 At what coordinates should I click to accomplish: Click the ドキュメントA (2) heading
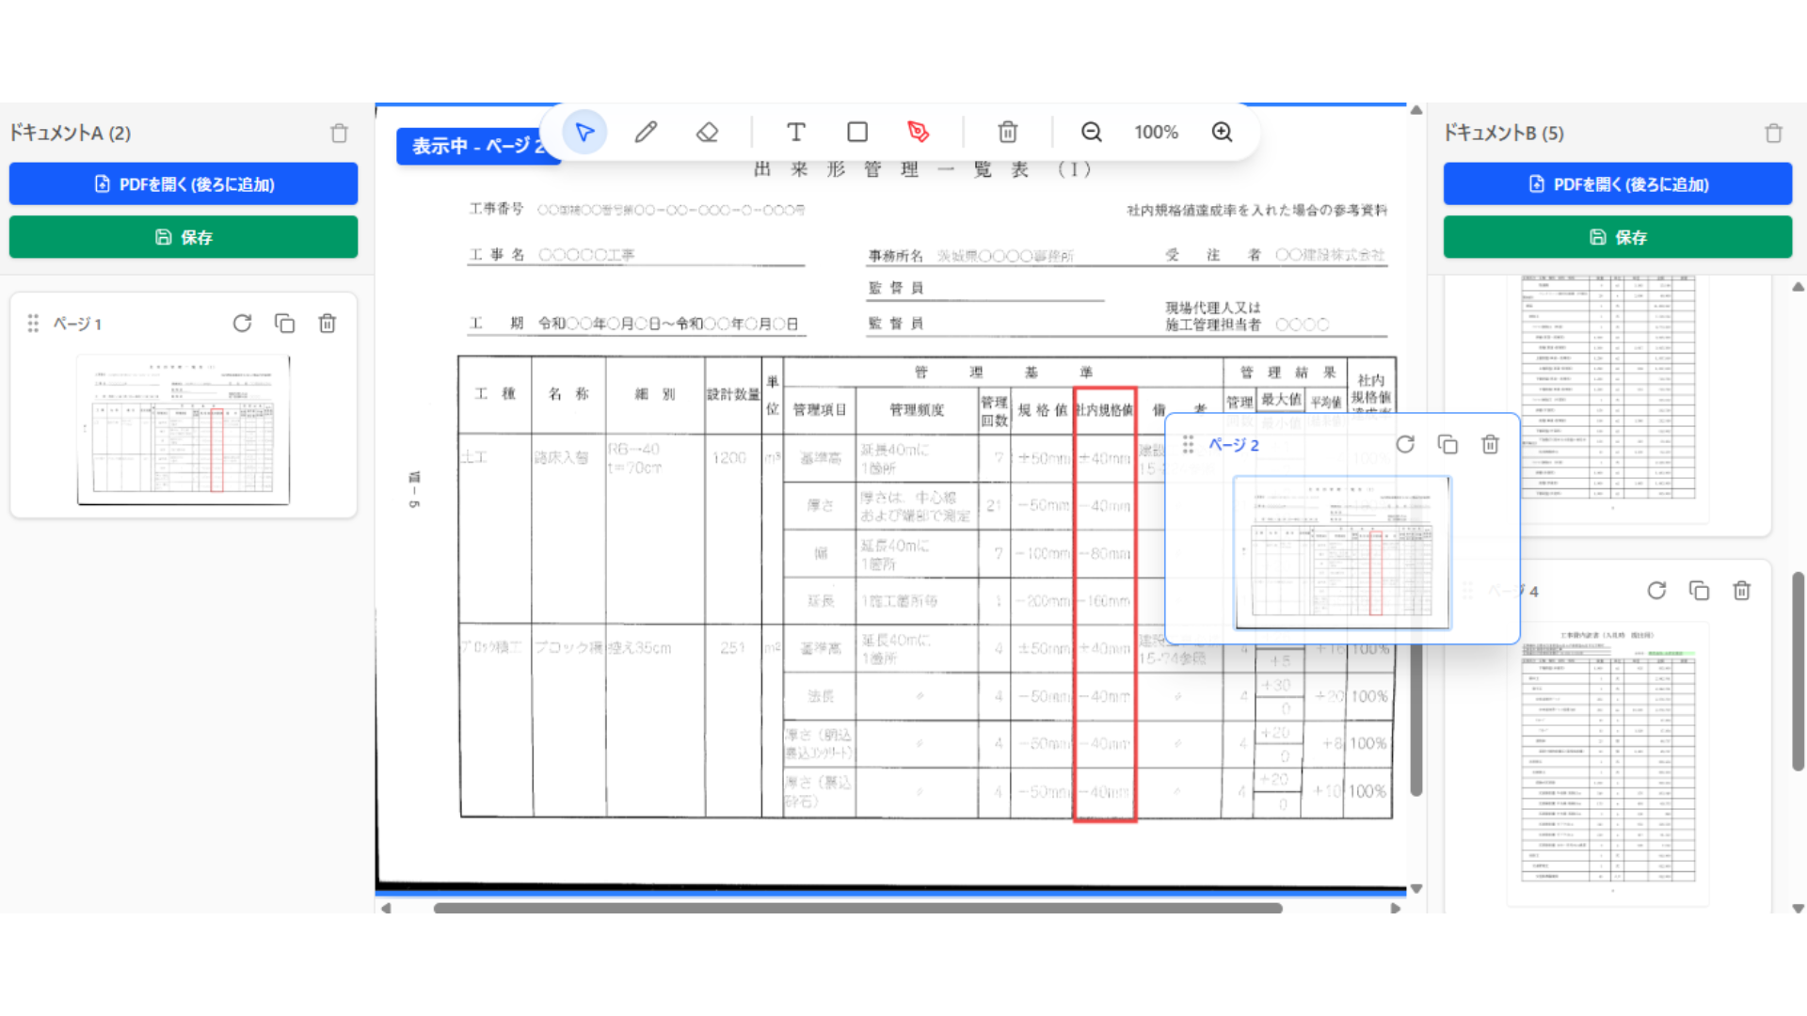(71, 133)
